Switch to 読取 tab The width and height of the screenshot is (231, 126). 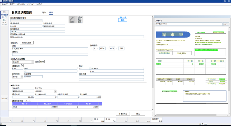(44, 13)
